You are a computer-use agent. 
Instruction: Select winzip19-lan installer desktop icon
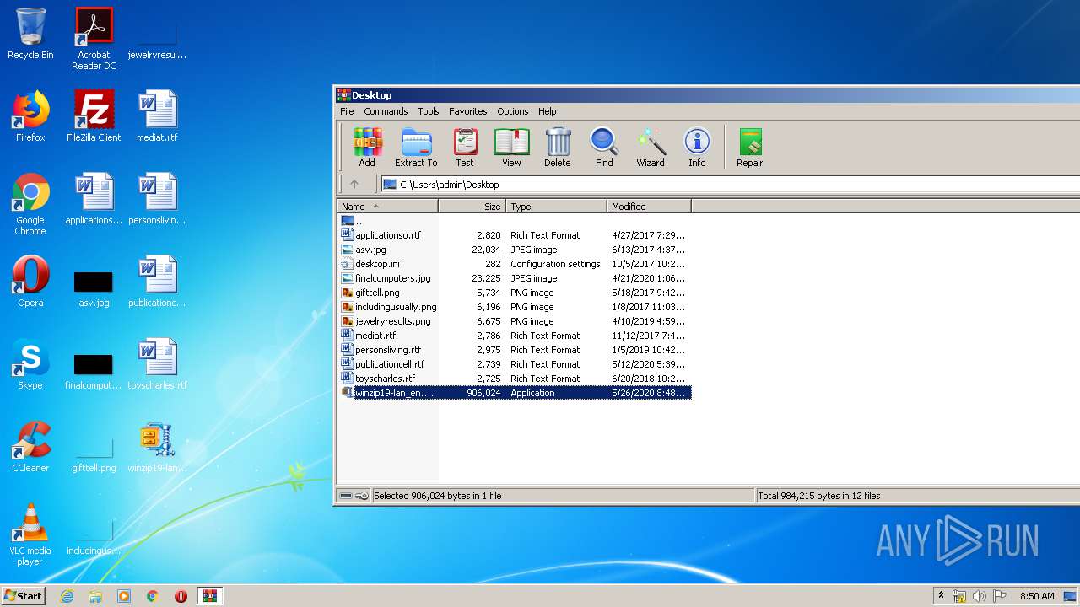pyautogui.click(x=157, y=447)
